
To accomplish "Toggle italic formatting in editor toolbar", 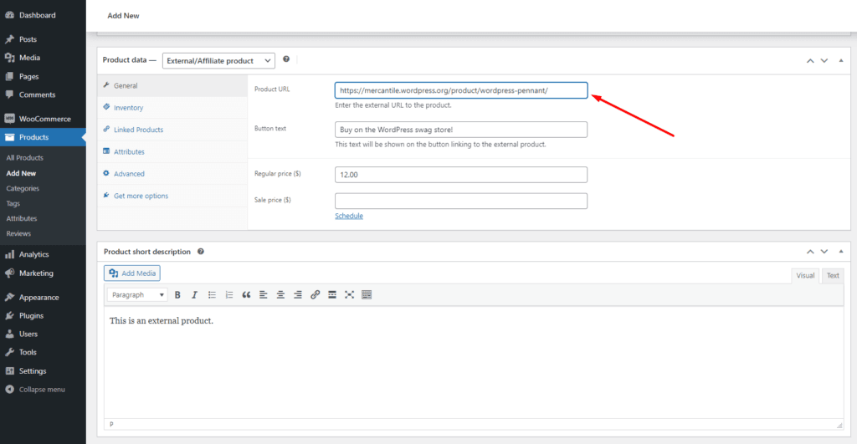I will click(194, 295).
